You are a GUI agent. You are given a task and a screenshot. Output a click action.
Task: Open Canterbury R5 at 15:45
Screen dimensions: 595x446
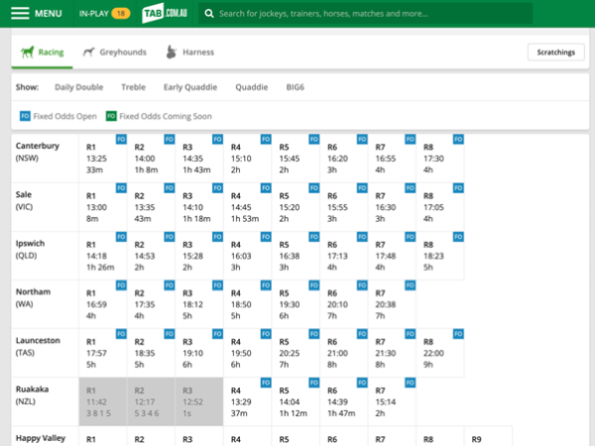pyautogui.click(x=296, y=159)
